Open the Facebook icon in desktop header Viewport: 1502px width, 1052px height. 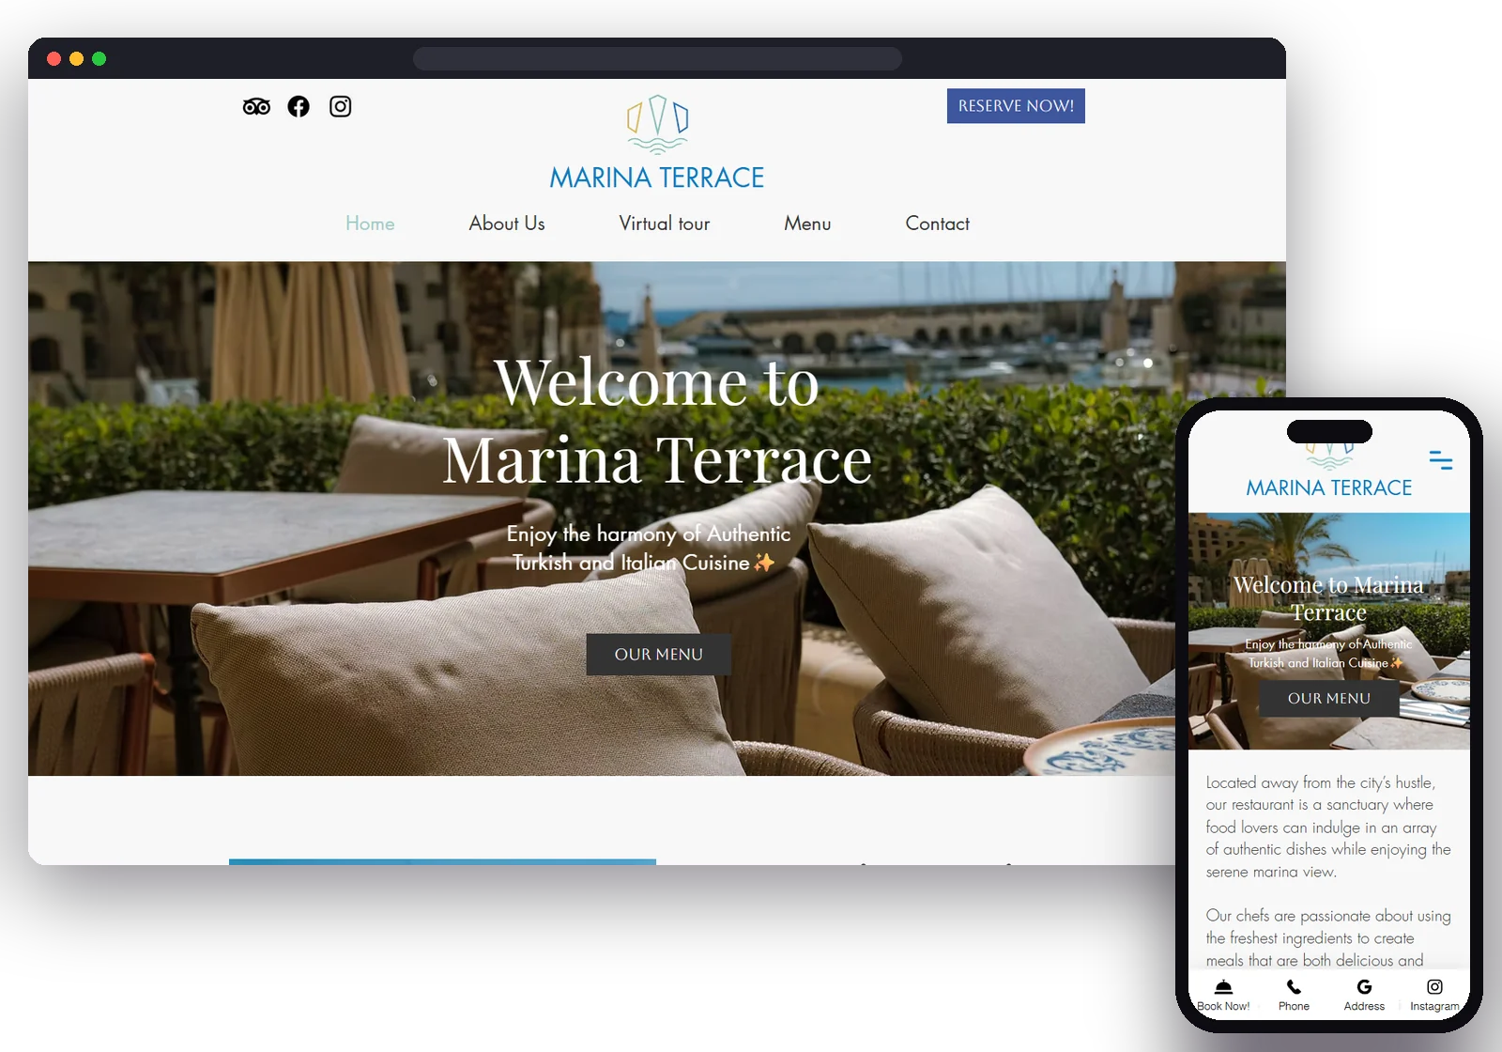(x=299, y=107)
